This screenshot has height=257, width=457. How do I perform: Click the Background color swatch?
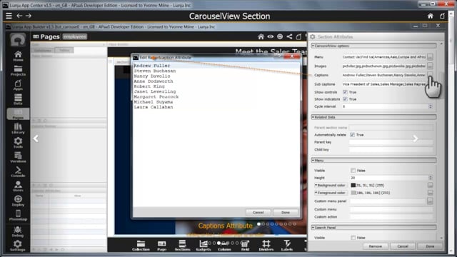tap(353, 186)
